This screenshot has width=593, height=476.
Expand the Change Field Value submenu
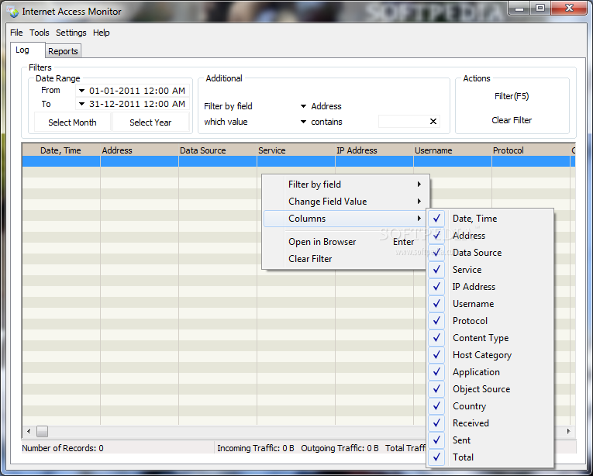346,202
